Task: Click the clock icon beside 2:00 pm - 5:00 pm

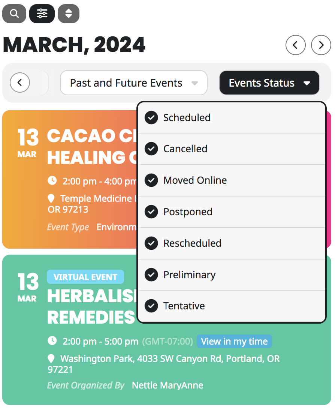Action: pos(52,340)
